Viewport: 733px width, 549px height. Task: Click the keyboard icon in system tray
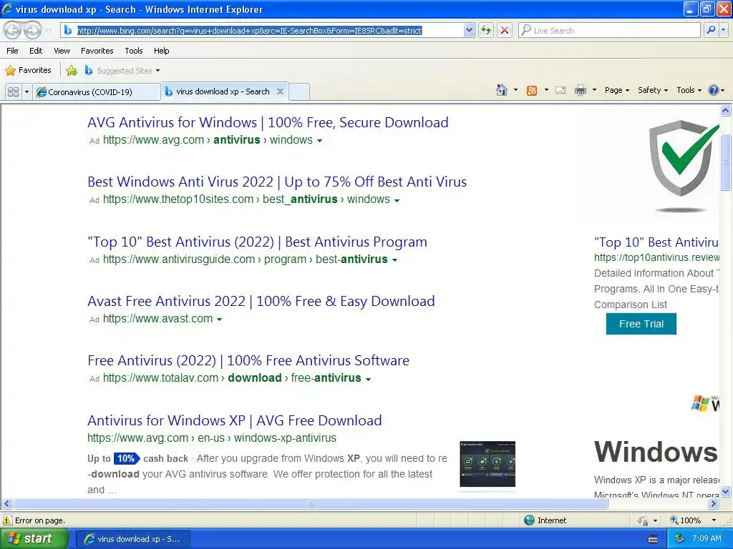click(x=653, y=539)
